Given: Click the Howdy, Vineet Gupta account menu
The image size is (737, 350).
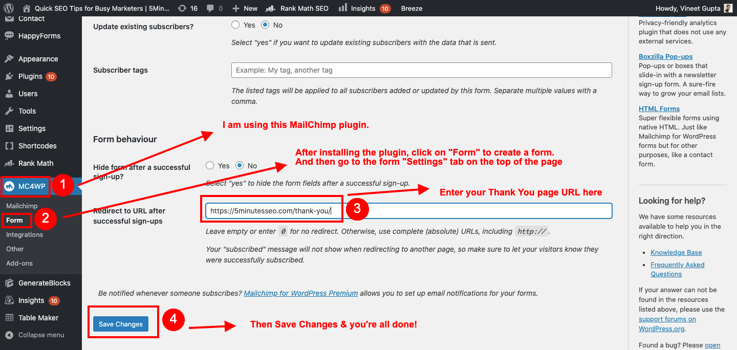Looking at the screenshot, I should [x=695, y=8].
